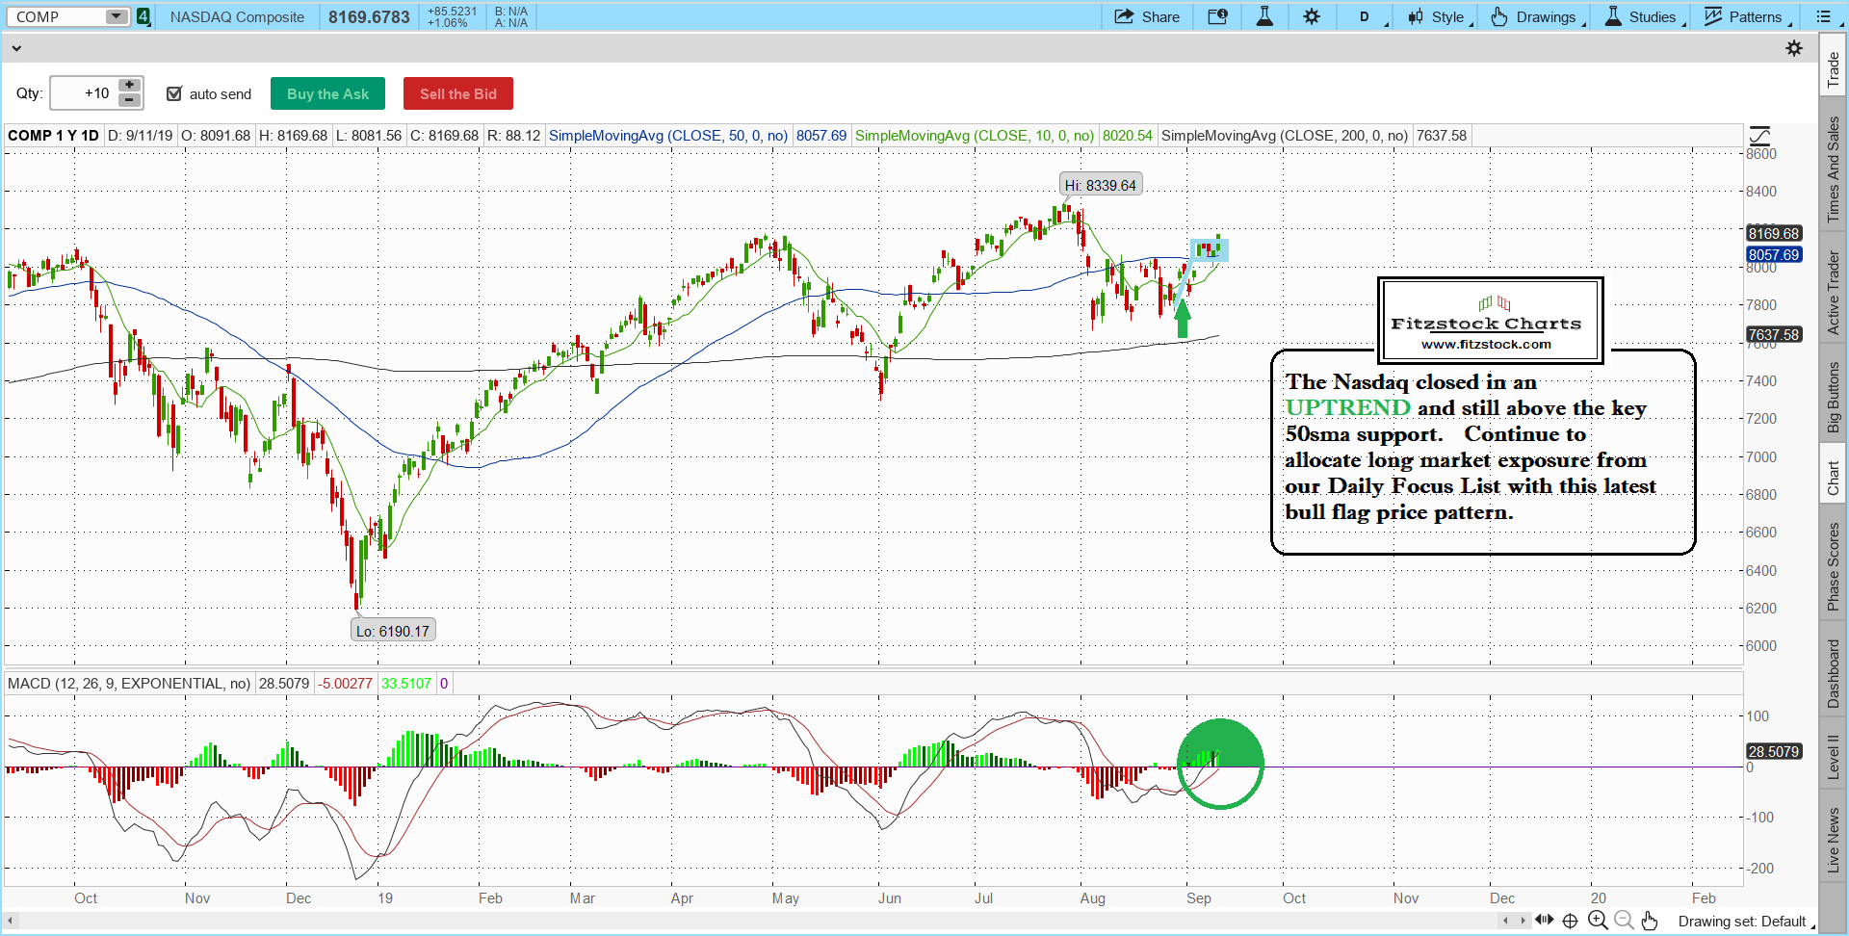The width and height of the screenshot is (1849, 936).
Task: Select the crosshair cursor tool
Action: pos(1570,921)
